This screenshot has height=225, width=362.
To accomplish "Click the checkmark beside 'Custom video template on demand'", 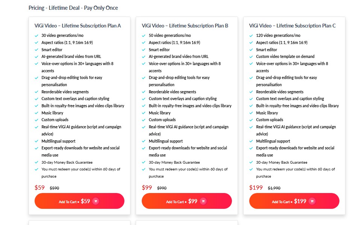I will (x=250, y=56).
